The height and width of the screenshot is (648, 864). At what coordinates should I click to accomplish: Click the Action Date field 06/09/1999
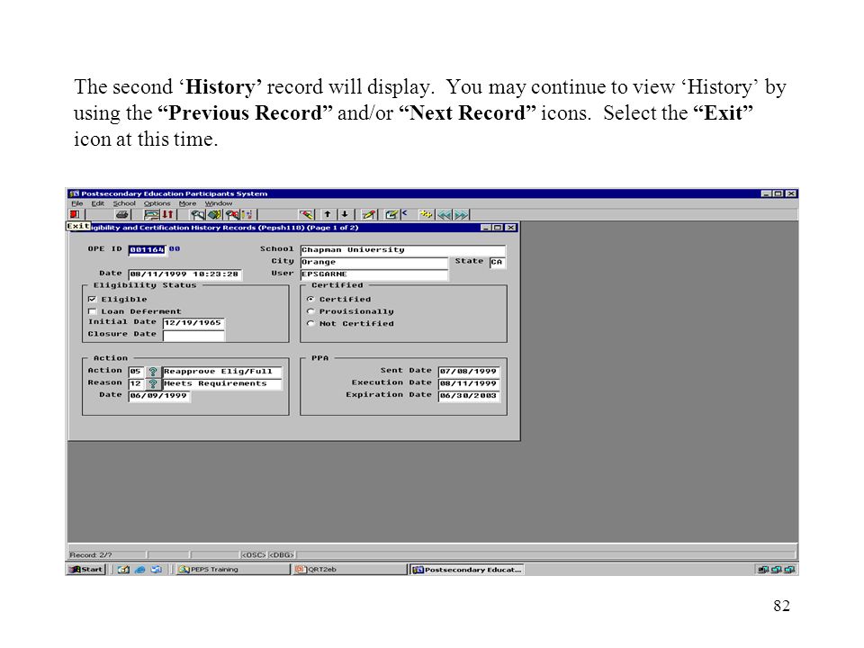pos(159,396)
